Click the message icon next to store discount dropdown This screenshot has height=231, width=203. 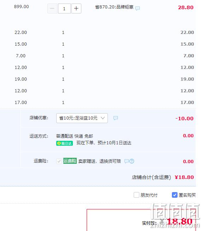[116, 118]
